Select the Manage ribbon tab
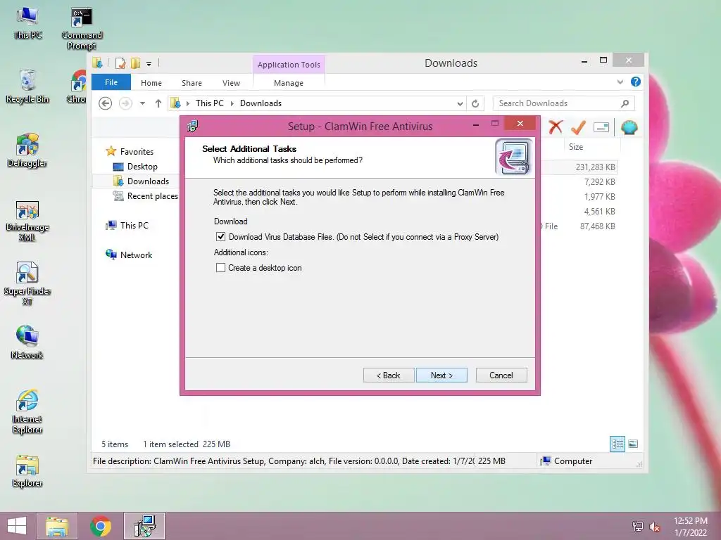The width and height of the screenshot is (721, 540). 289,83
